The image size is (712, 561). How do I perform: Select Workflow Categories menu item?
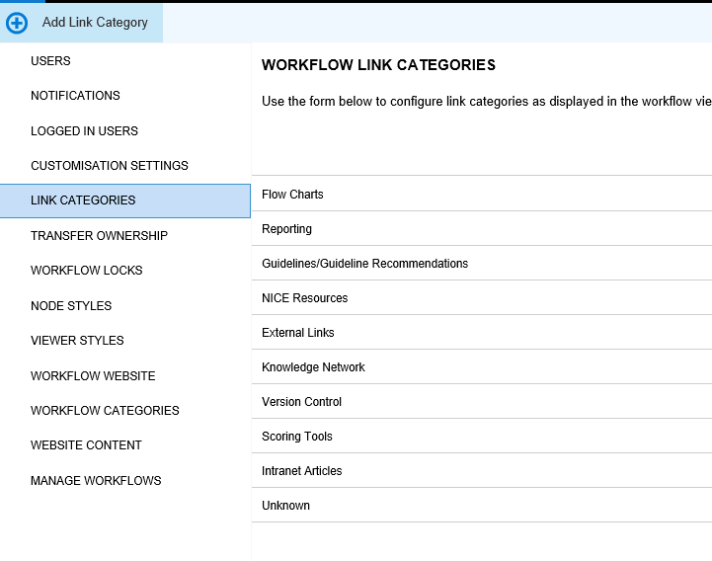point(105,411)
